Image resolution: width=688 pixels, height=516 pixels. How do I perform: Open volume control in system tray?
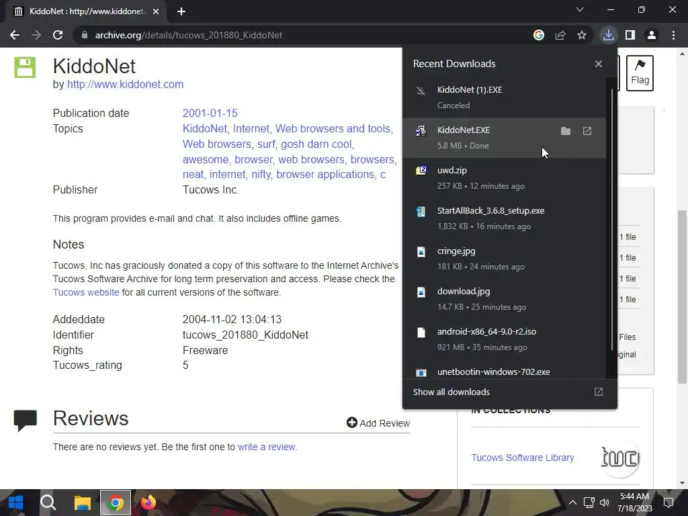604,503
